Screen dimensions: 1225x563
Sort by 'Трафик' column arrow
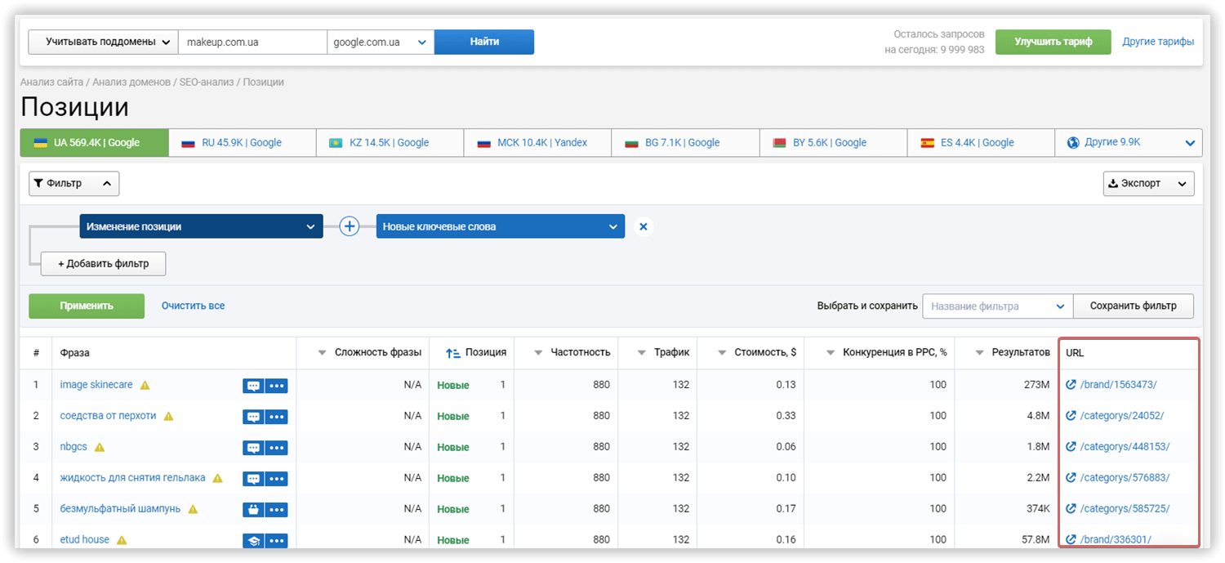(x=642, y=353)
